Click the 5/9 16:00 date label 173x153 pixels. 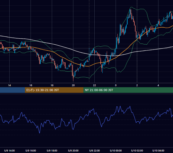pos(31,150)
